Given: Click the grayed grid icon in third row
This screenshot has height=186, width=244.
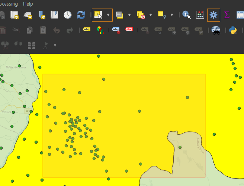Looking at the screenshot, I should point(32,45).
